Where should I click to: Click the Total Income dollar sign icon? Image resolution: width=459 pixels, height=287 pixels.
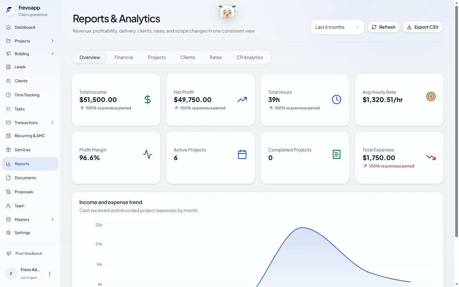pyautogui.click(x=148, y=100)
